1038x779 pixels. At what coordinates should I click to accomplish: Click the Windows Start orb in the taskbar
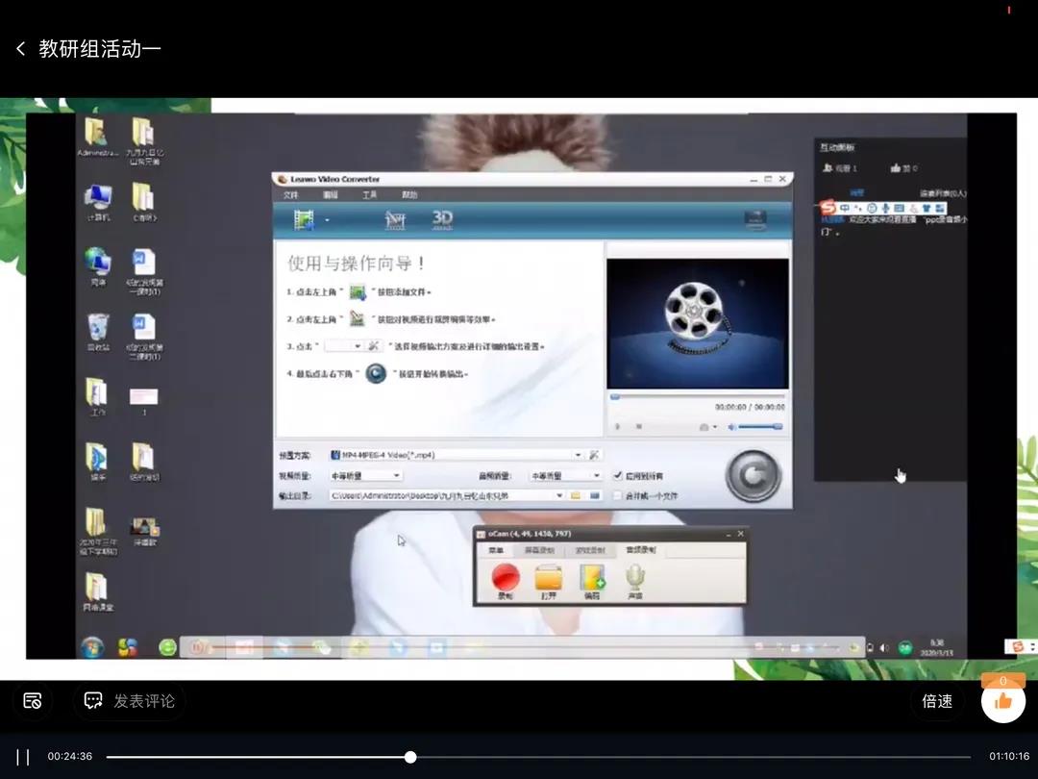pos(92,648)
